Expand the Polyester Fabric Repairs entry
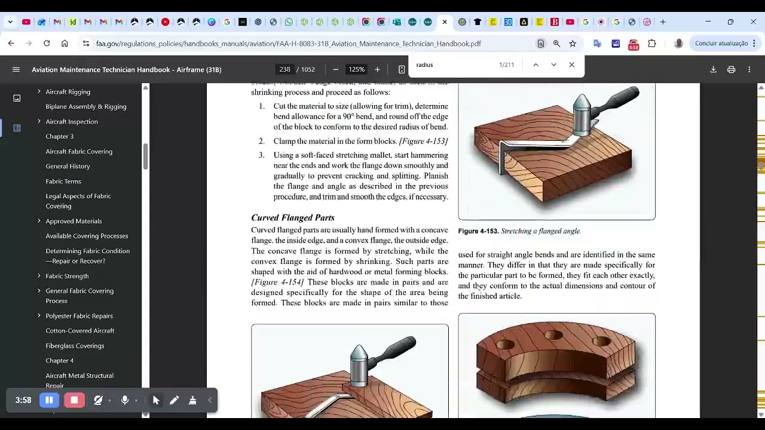Viewport: 765px width, 430px height. 39,315
